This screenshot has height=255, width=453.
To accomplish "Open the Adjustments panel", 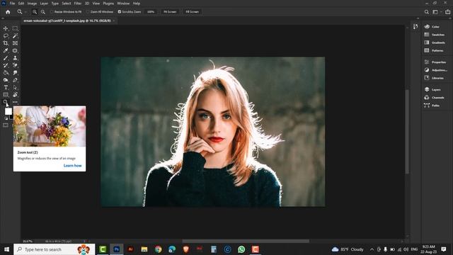I will 436,70.
